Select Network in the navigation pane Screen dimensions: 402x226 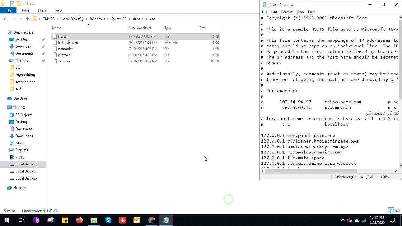click(19, 188)
